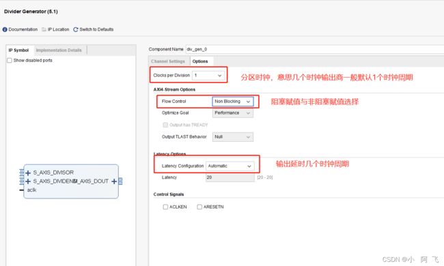Enable the ACLKEN checkbox

[165, 207]
